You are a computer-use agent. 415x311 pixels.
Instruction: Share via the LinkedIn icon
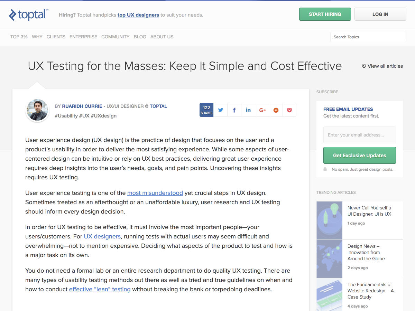pos(248,110)
